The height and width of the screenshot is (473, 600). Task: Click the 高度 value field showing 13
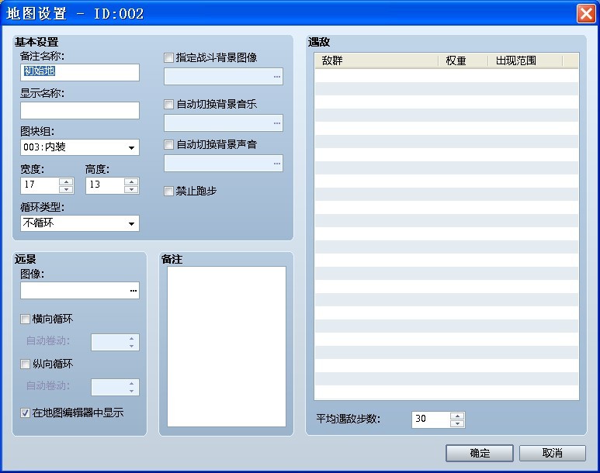coord(105,185)
